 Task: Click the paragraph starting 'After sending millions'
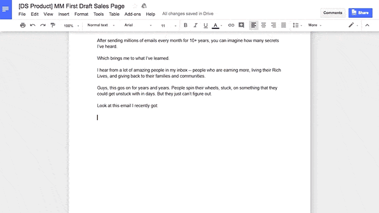click(x=188, y=44)
